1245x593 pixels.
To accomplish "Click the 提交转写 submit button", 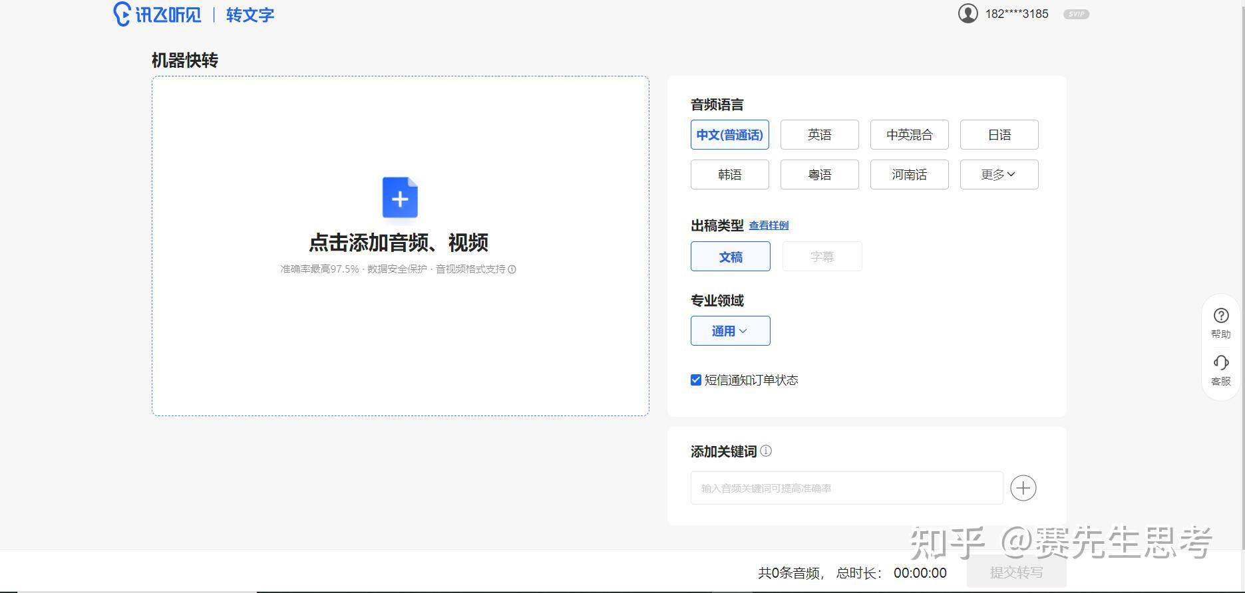I will (1016, 572).
